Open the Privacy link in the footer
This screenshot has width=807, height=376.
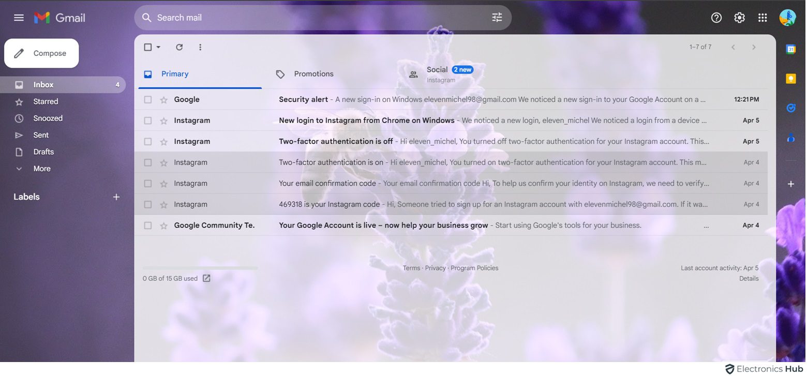[435, 267]
